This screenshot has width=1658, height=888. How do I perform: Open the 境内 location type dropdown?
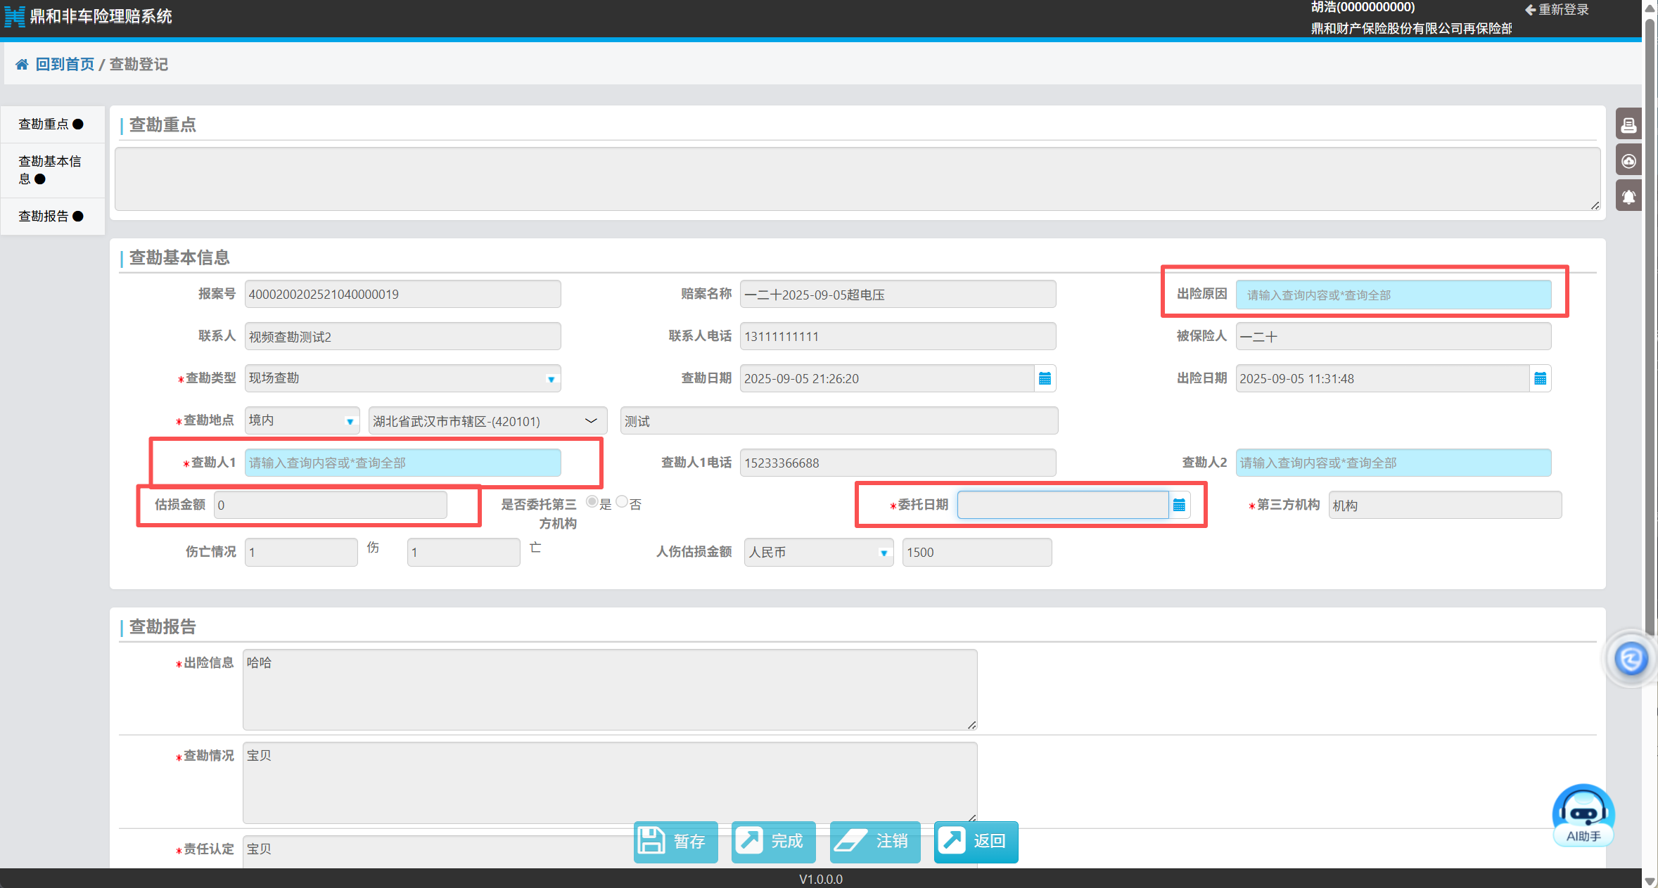tap(349, 421)
